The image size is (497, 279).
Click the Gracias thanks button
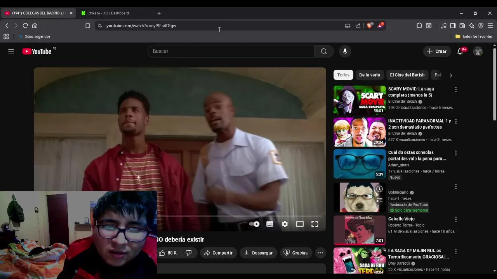tap(296, 253)
